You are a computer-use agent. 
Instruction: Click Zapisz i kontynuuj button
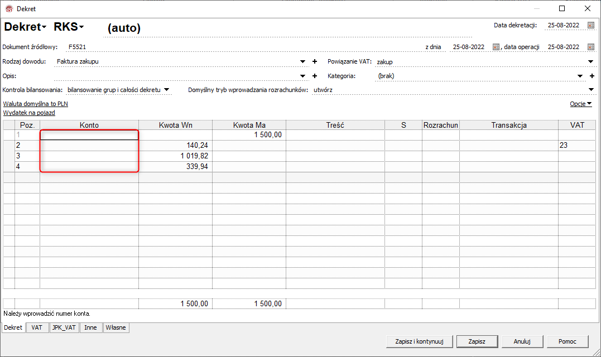419,341
